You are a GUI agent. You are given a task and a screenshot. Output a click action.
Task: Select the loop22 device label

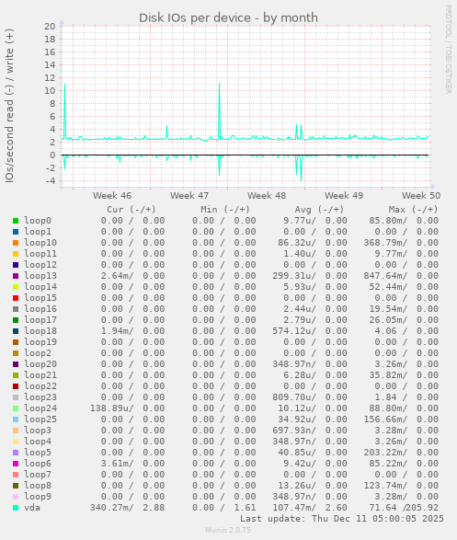40,386
